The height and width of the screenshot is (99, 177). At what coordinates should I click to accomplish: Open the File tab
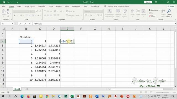tap(3, 6)
